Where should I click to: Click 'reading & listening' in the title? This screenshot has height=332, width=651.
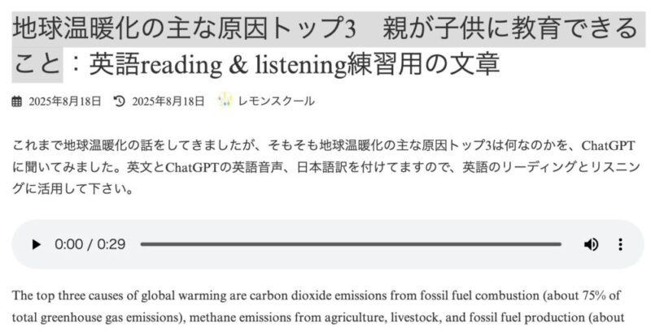(243, 65)
